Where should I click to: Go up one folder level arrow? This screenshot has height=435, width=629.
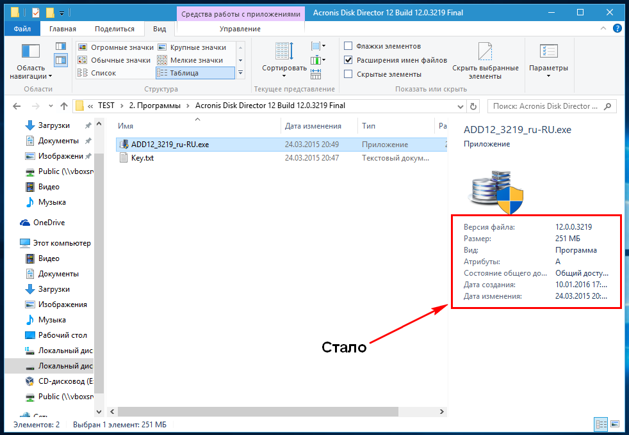pyautogui.click(x=64, y=106)
